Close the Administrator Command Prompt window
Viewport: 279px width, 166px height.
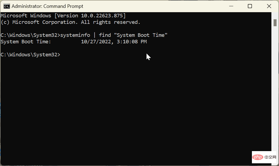pyautogui.click(x=269, y=6)
